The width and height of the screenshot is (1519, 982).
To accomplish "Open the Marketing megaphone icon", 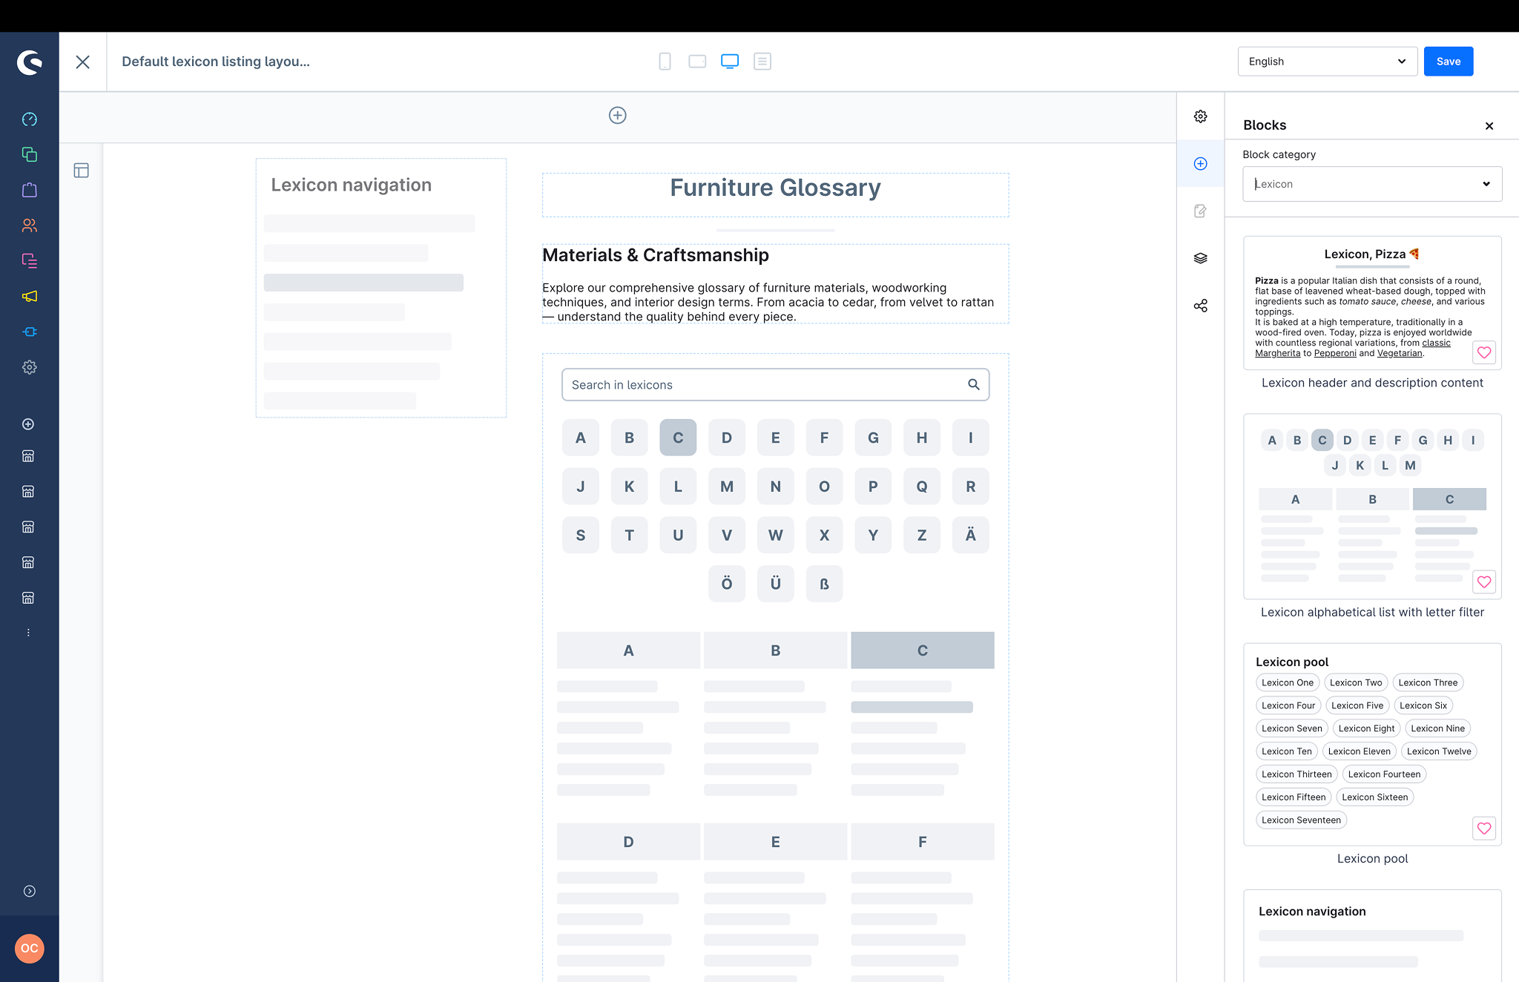I will point(30,296).
